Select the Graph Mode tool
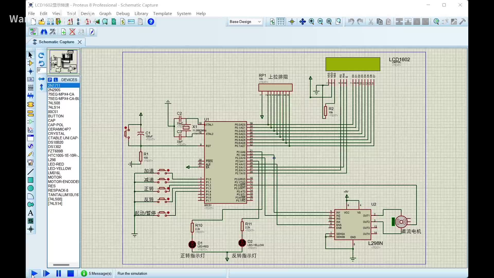494x278 pixels. pos(30,130)
